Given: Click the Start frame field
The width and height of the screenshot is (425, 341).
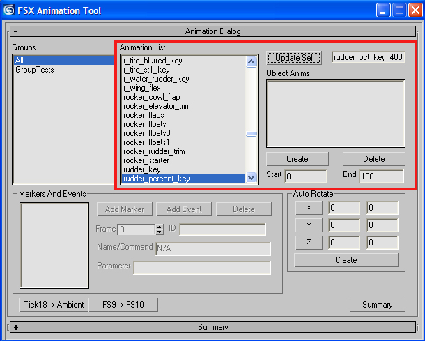Looking at the screenshot, I should tap(306, 176).
